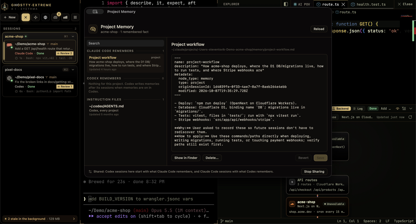Click the Review 2 badge for acme-shop

(x=65, y=53)
